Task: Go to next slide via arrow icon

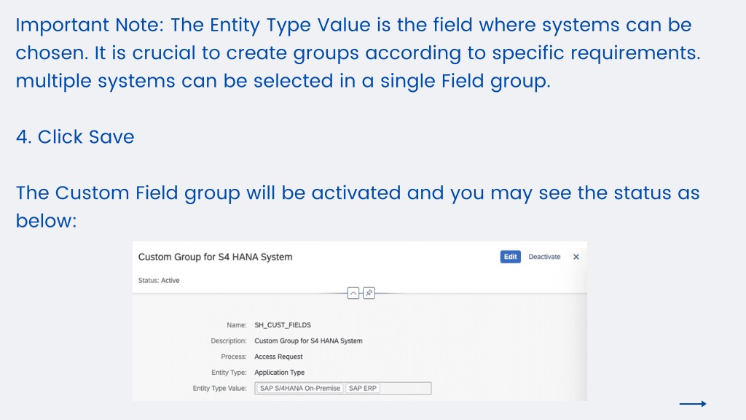Action: (x=693, y=404)
